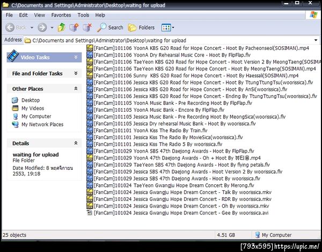
Task: Click the Delete toolbar icon
Action: tap(87, 27)
